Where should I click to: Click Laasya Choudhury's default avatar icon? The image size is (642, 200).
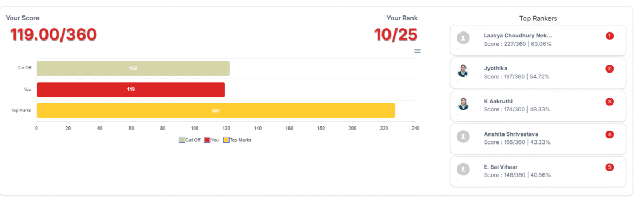pyautogui.click(x=463, y=38)
